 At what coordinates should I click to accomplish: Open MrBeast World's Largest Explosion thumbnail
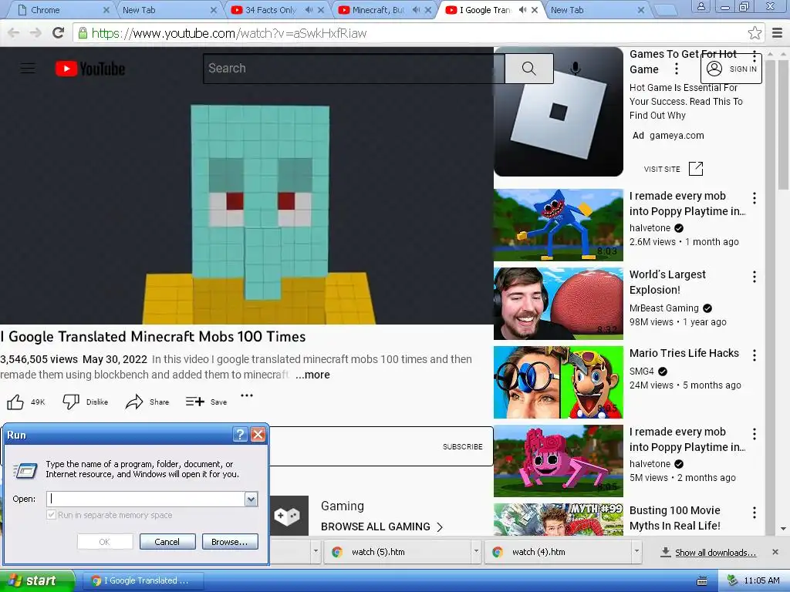pos(559,304)
